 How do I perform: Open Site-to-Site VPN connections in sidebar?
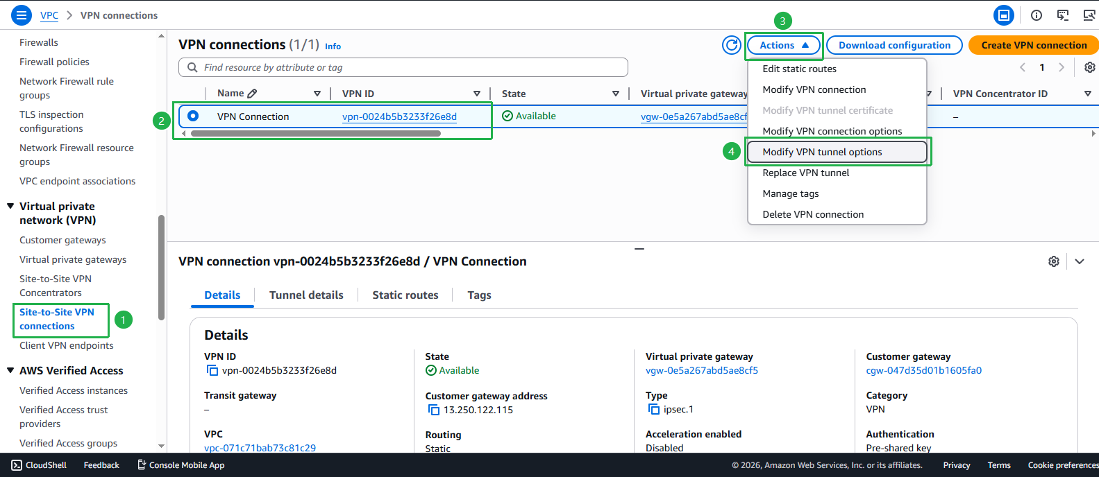[x=57, y=319]
